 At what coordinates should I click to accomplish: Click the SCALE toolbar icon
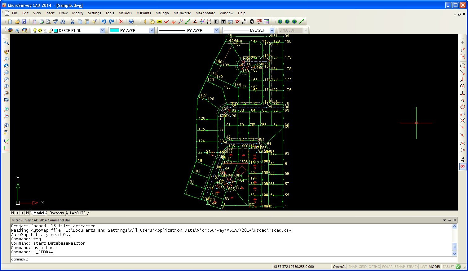click(259, 21)
